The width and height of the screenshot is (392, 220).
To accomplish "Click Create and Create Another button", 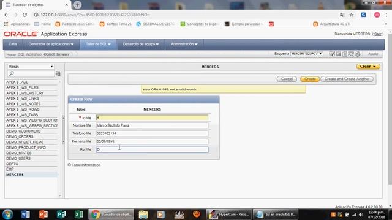I will (x=347, y=79).
